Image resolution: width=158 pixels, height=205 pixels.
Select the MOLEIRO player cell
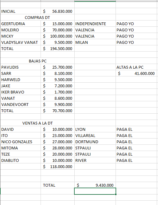(20, 30)
